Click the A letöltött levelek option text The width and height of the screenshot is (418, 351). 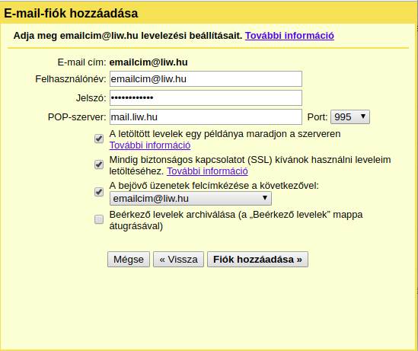click(x=225, y=134)
